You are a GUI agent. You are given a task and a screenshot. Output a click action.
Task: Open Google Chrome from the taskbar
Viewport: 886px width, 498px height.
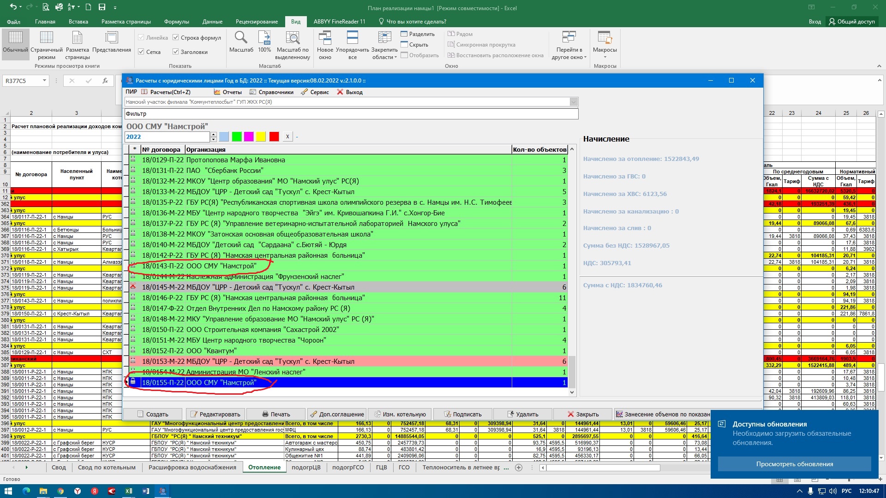coord(60,491)
